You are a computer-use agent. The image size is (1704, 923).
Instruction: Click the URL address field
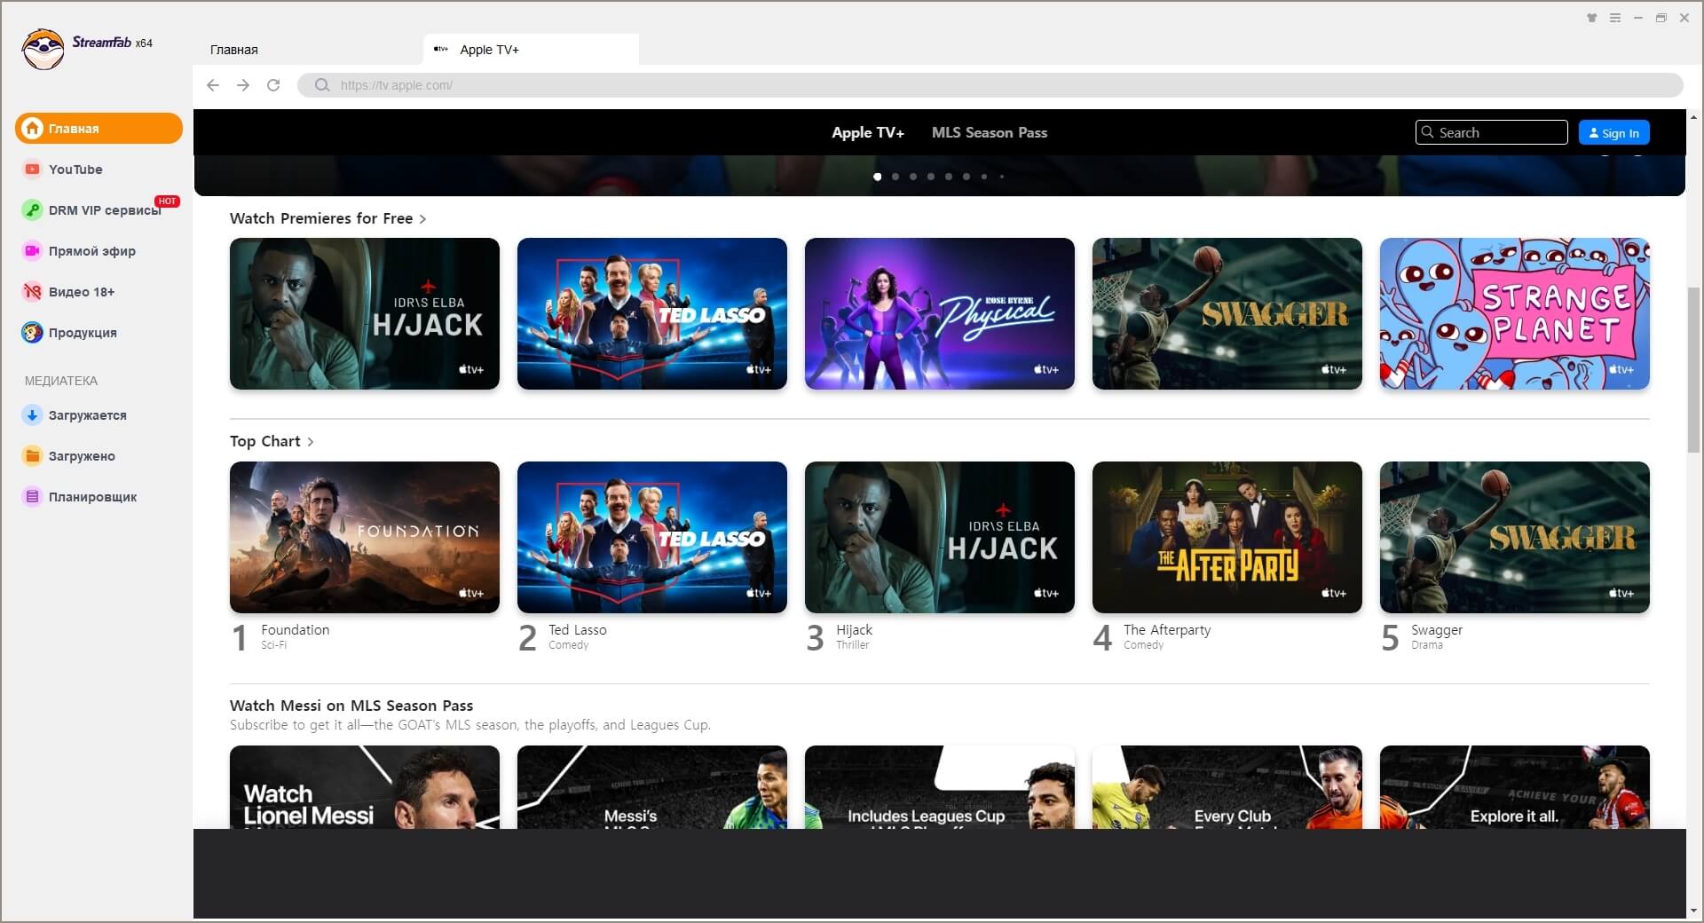(x=990, y=85)
